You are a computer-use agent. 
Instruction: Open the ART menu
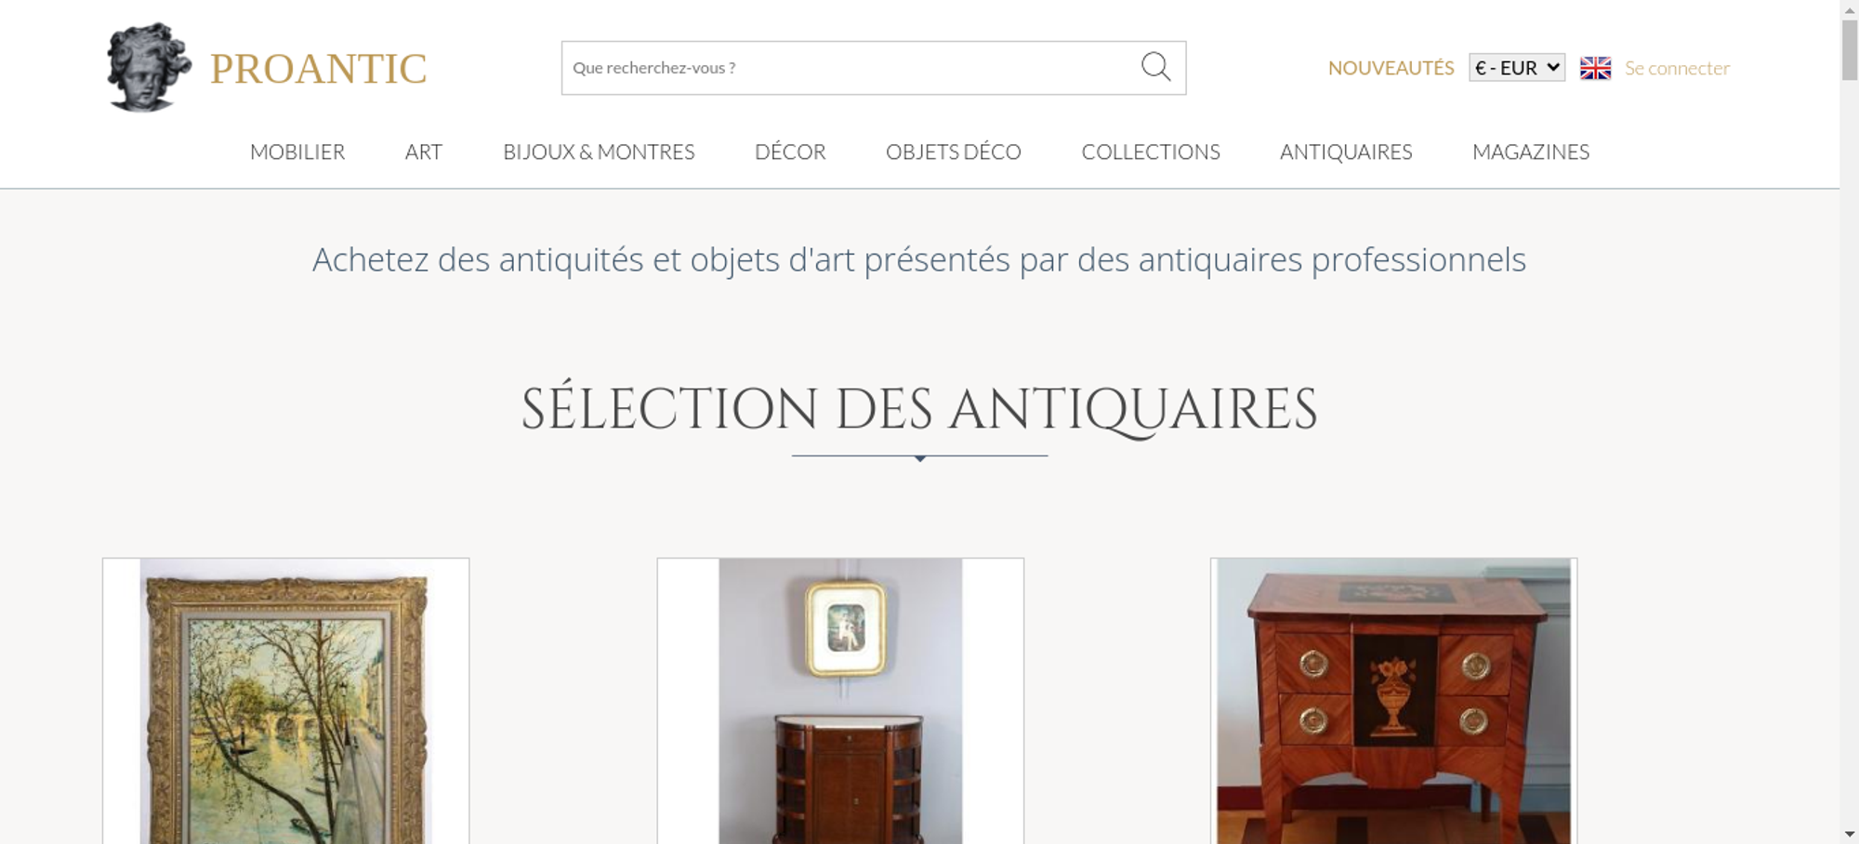tap(424, 152)
